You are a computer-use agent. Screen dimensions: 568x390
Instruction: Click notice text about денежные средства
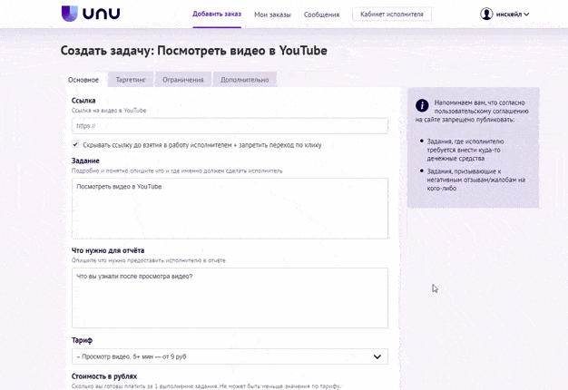point(465,150)
